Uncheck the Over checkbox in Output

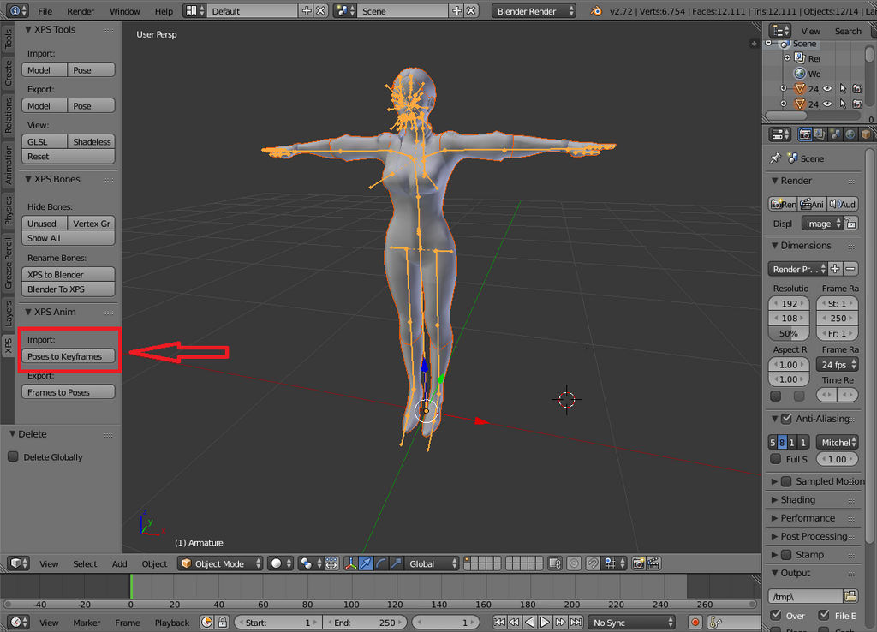point(775,615)
